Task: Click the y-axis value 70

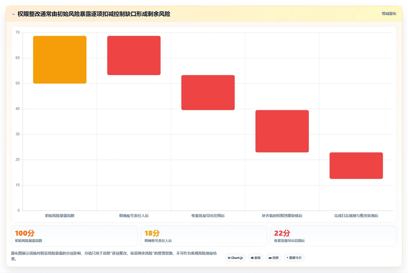Action: tap(18, 32)
